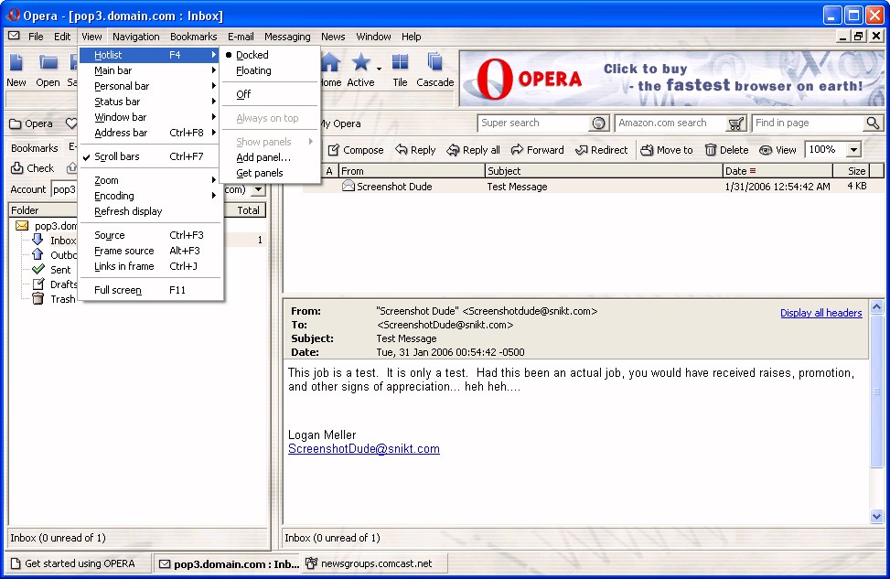Click the message pane vertical scrollbar
The width and height of the screenshot is (890, 579).
click(877, 412)
